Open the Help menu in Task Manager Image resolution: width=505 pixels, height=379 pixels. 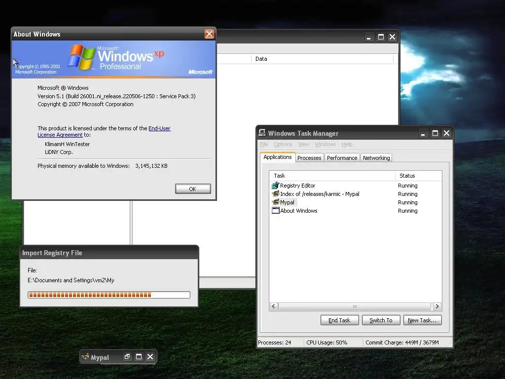tap(347, 144)
